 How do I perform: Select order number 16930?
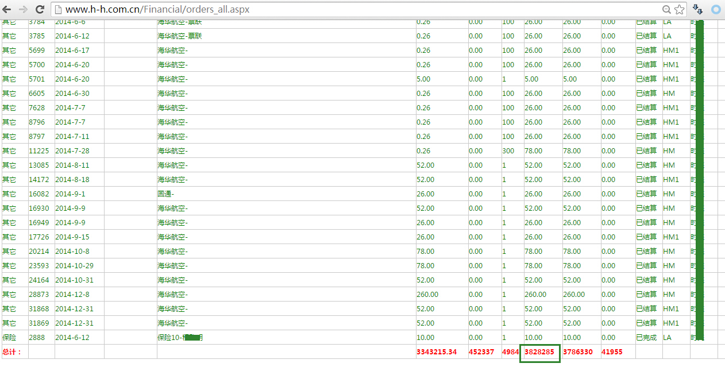(x=39, y=208)
